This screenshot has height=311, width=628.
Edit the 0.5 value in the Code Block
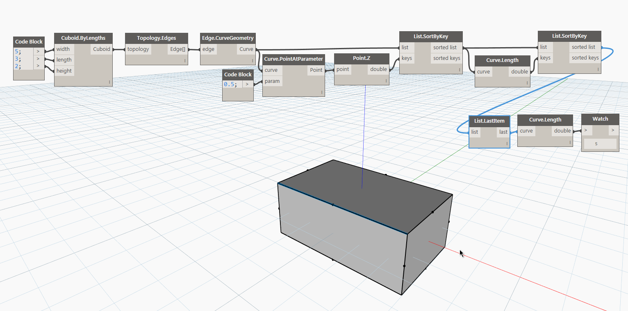point(230,84)
